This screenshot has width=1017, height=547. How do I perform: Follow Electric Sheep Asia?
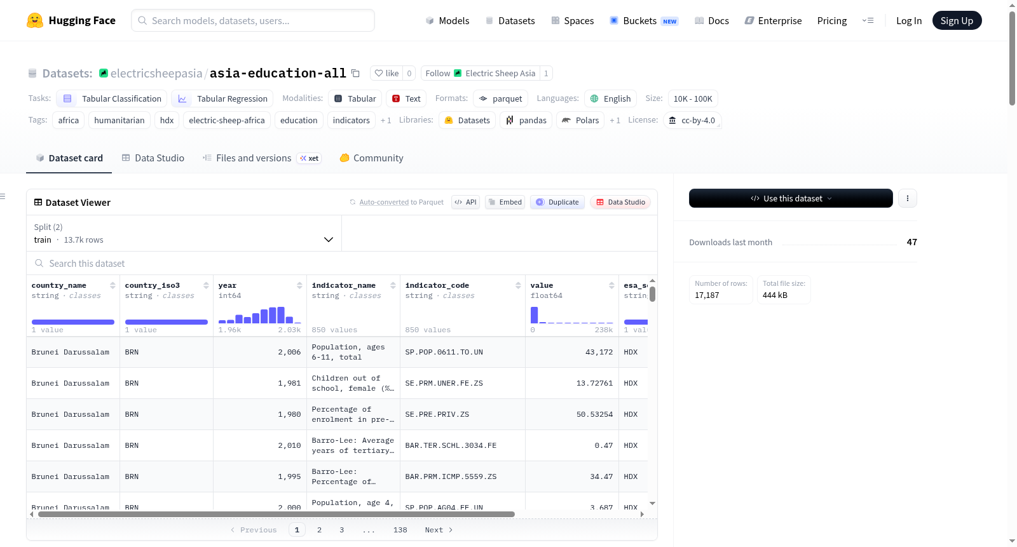(x=480, y=73)
